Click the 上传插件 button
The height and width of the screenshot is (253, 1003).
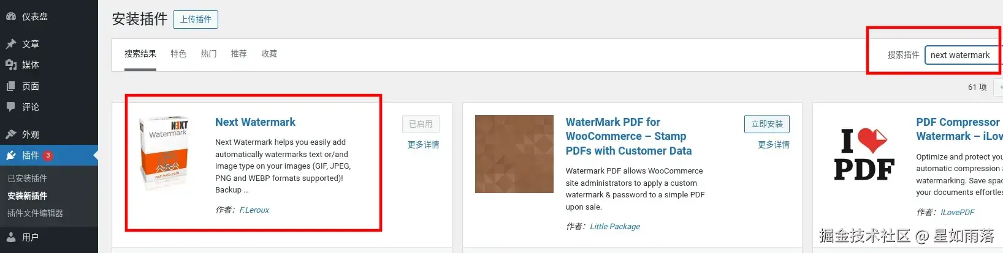coord(196,20)
